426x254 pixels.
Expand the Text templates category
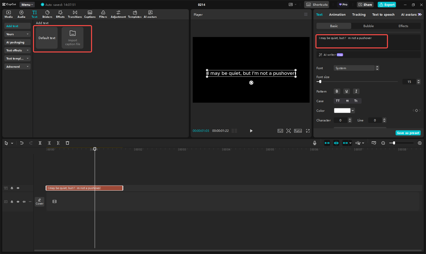click(x=17, y=58)
